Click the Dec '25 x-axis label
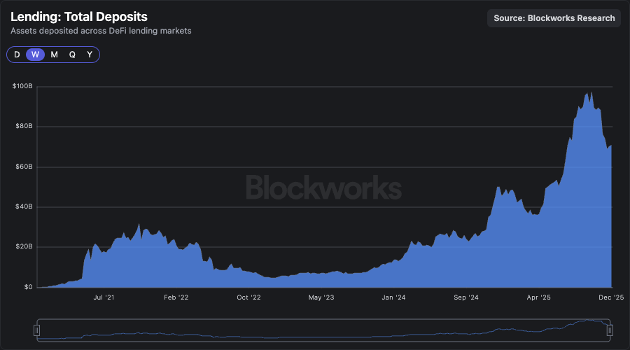This screenshot has height=350, width=630. [610, 297]
